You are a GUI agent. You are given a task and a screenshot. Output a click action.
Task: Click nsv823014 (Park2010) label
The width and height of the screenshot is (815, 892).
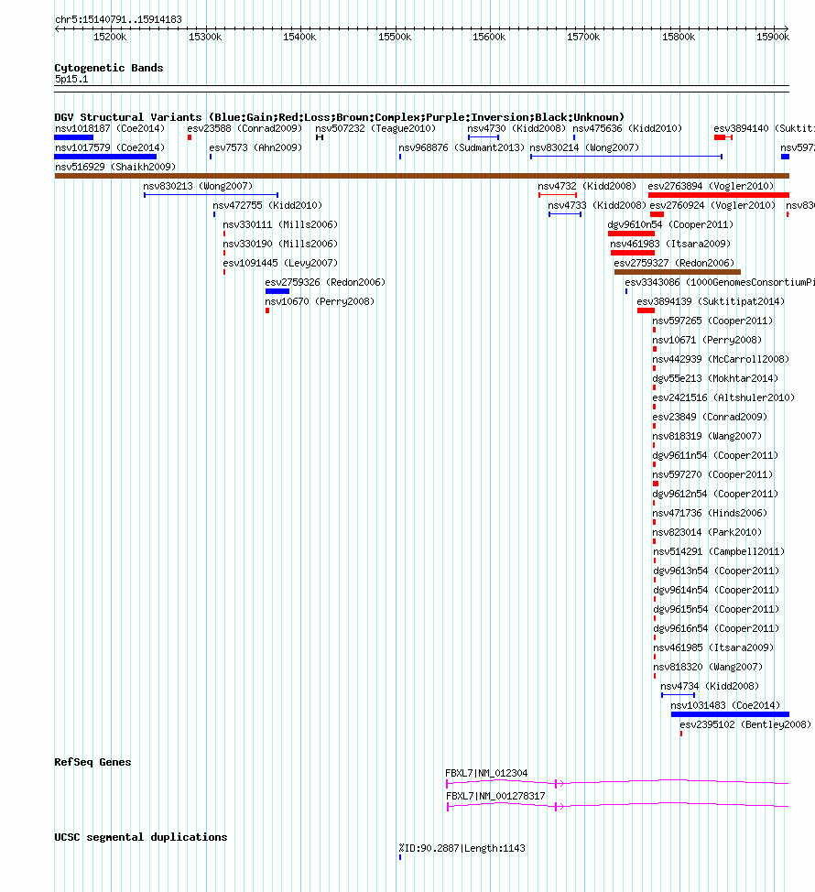707,533
